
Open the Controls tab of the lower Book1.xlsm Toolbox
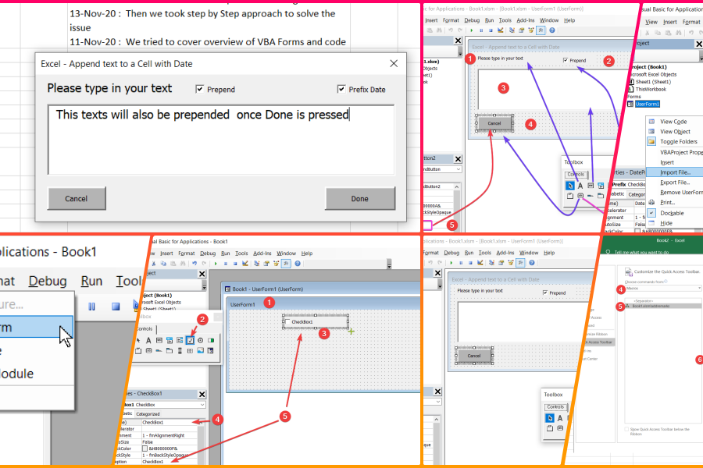point(555,406)
